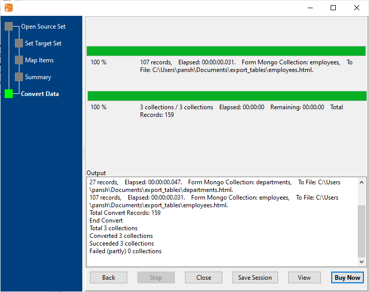Click the Output scrollbar up arrow
369x292 pixels.
click(x=362, y=182)
